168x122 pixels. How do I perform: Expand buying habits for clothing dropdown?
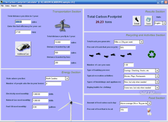pyautogui.click(x=157, y=88)
